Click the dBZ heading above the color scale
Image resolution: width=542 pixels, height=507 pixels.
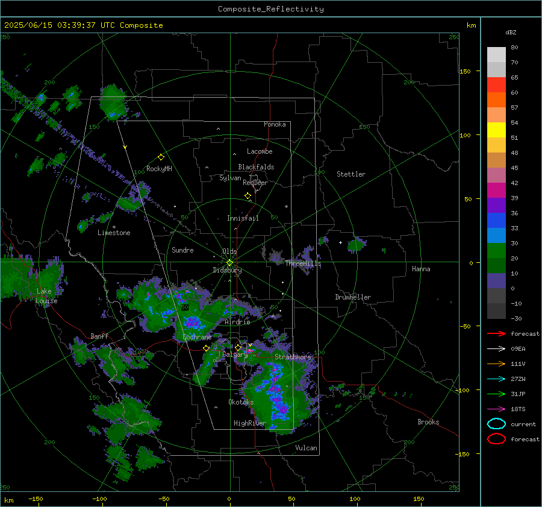511,32
